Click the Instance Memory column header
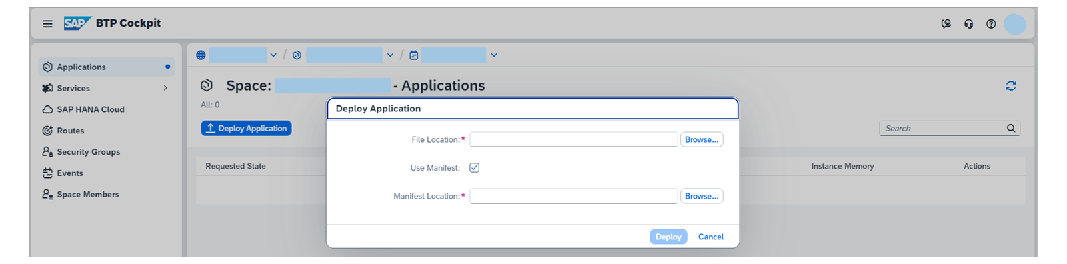1067x264 pixels. tap(842, 166)
